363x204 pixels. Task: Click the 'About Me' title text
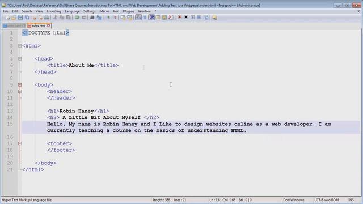coord(81,66)
